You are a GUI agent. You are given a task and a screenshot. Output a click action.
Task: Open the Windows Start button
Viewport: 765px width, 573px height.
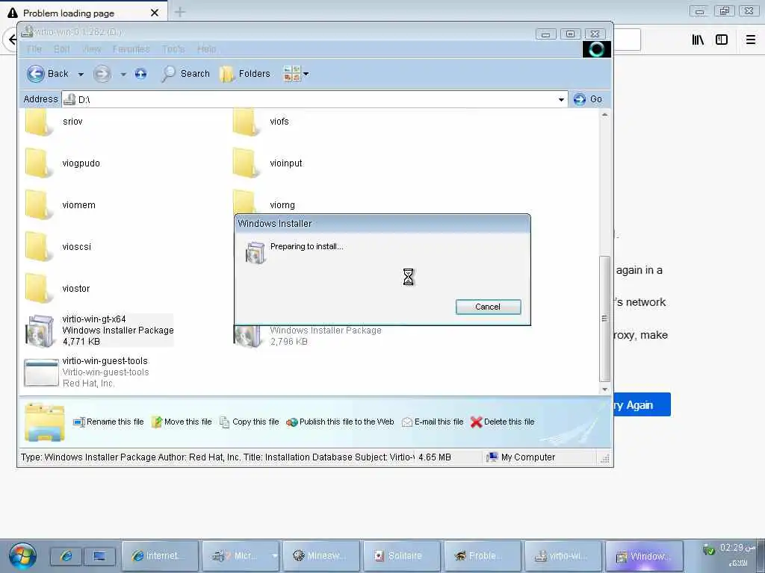click(x=22, y=557)
